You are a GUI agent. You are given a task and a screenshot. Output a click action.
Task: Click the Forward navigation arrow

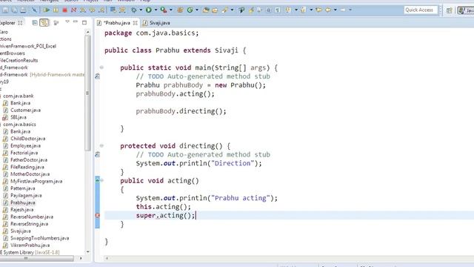click(343, 10)
